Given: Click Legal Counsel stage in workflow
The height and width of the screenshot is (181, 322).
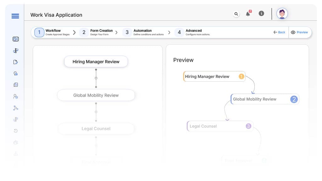Looking at the screenshot, I should point(96,129).
